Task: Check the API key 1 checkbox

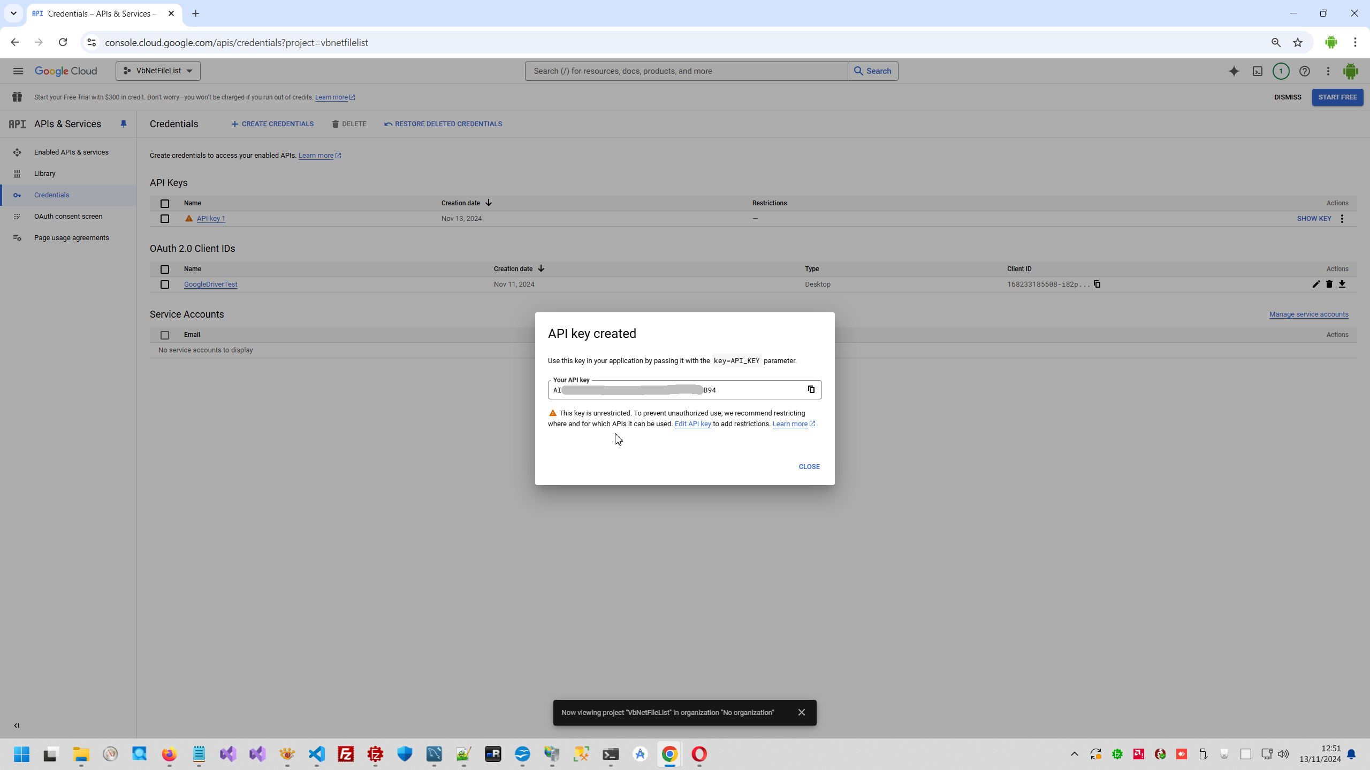Action: (165, 219)
